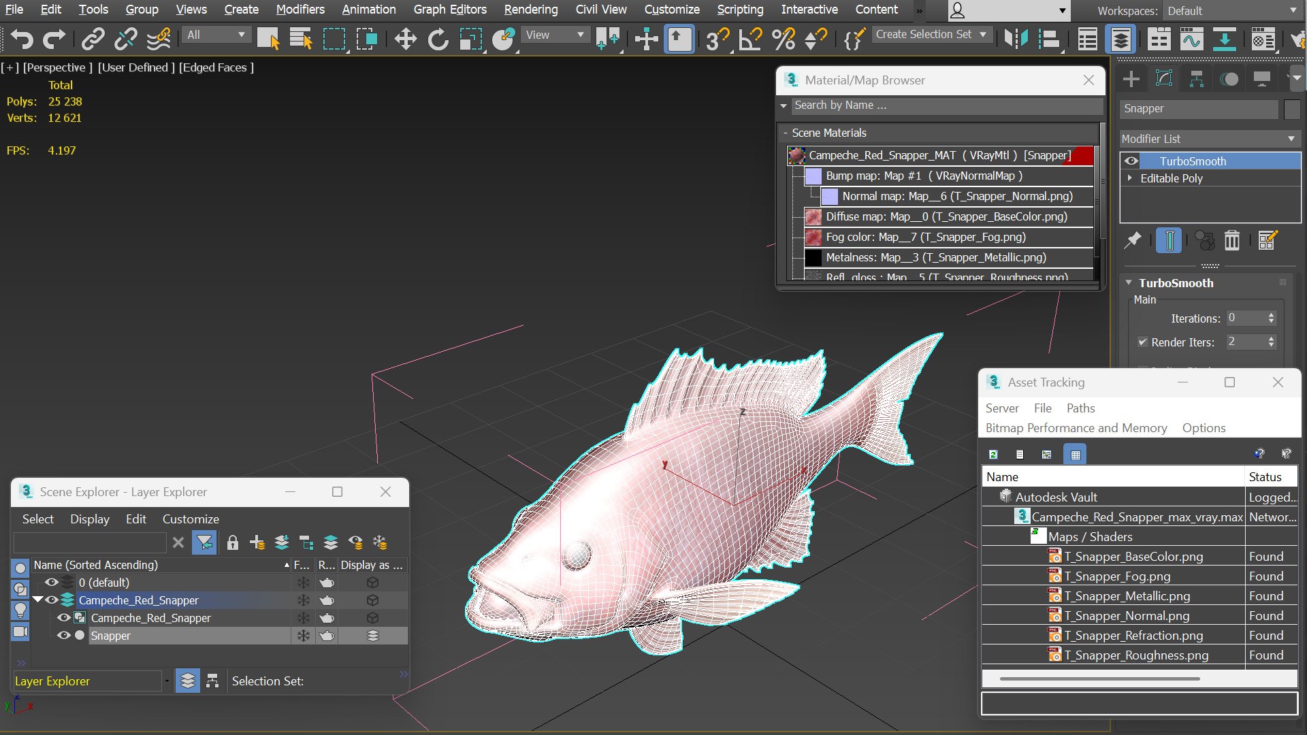This screenshot has width=1307, height=735.
Task: Select the Select and Link tool
Action: pos(93,39)
